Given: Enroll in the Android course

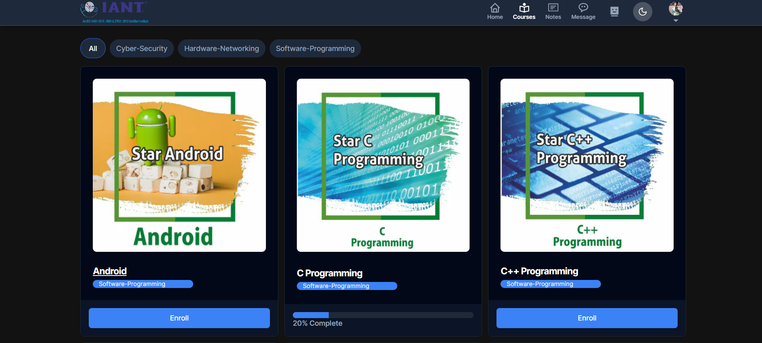Looking at the screenshot, I should click(x=179, y=318).
